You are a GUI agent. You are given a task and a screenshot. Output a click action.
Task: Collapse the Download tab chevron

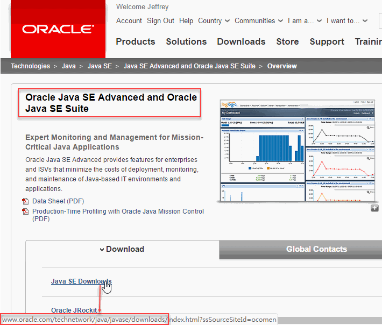102,250
